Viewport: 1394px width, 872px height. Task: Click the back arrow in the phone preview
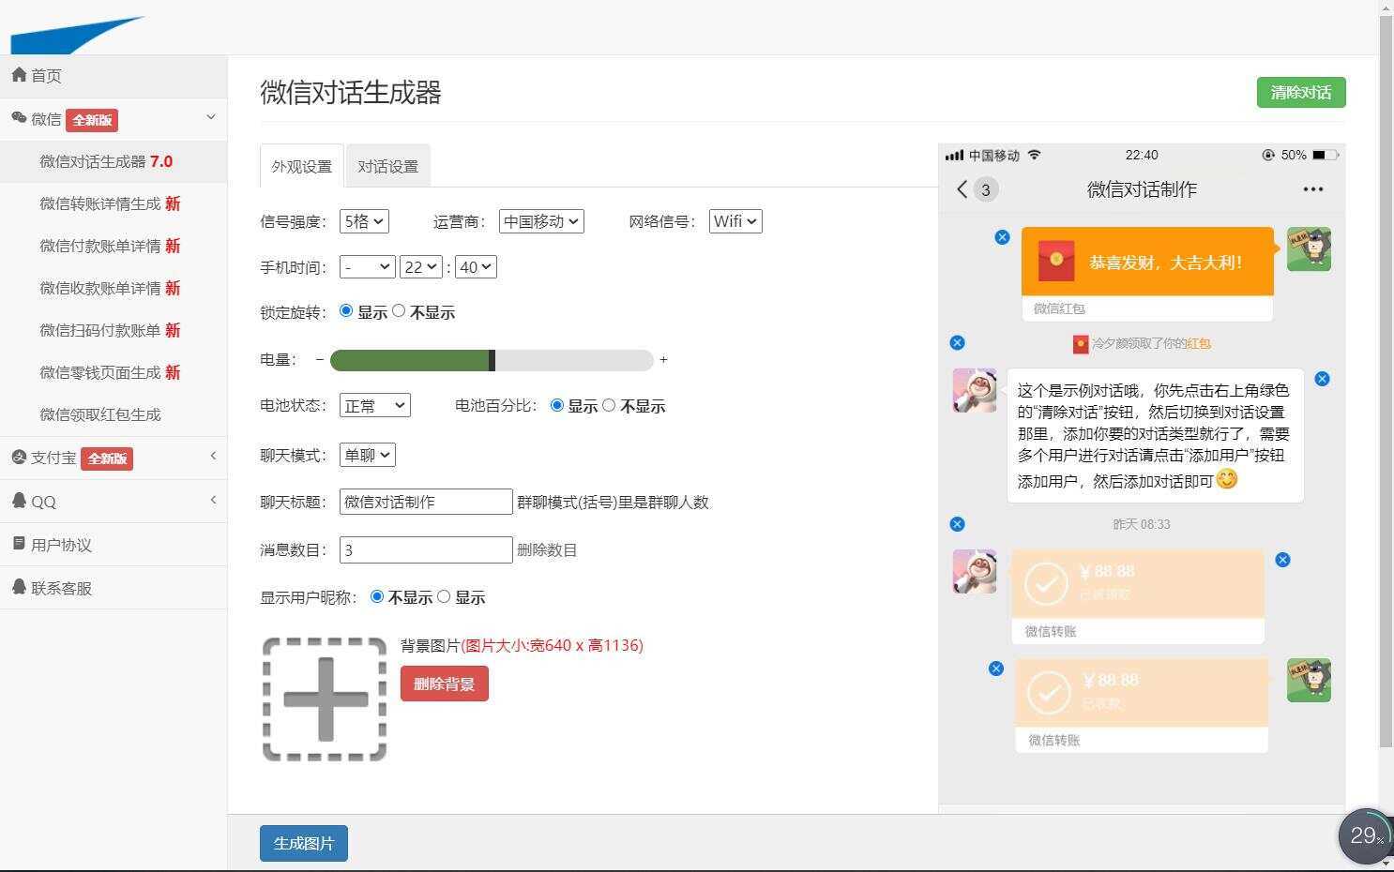click(x=961, y=188)
